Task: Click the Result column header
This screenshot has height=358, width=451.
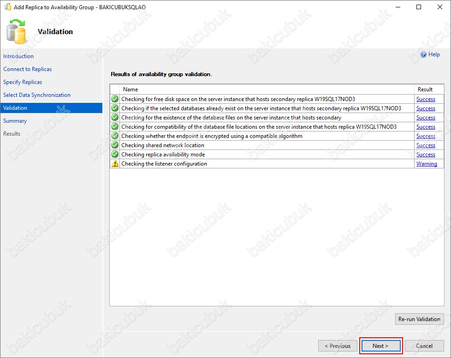Action: pyautogui.click(x=429, y=89)
